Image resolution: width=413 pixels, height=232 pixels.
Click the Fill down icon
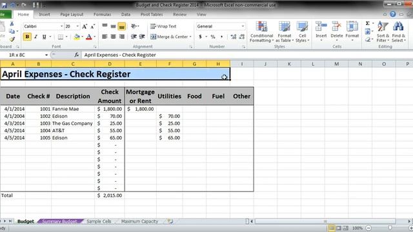(368, 32)
